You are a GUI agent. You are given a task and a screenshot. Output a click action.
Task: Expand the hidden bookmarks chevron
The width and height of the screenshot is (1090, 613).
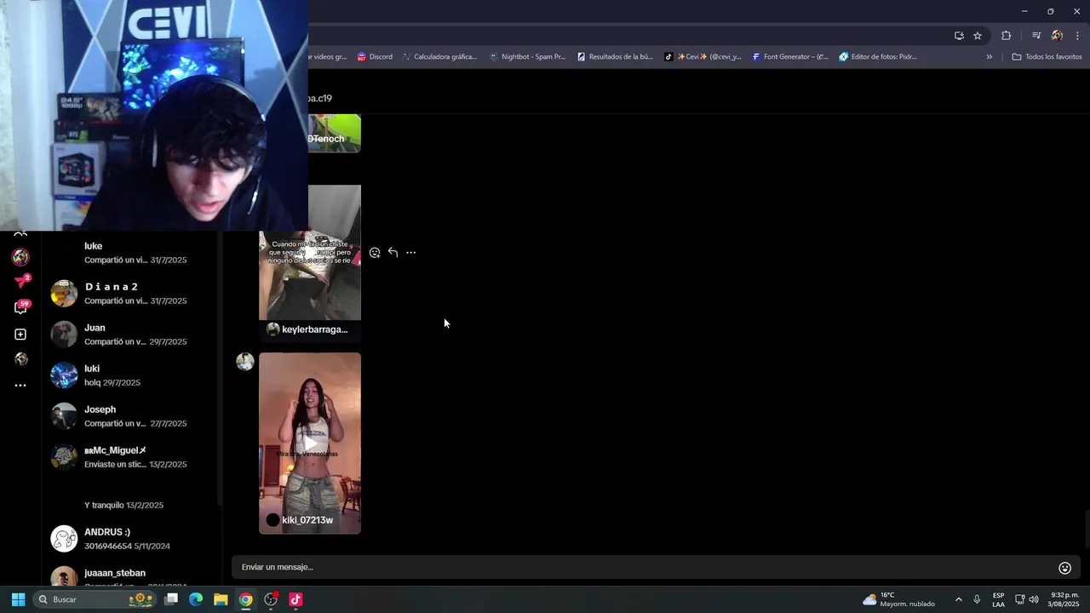(x=989, y=57)
